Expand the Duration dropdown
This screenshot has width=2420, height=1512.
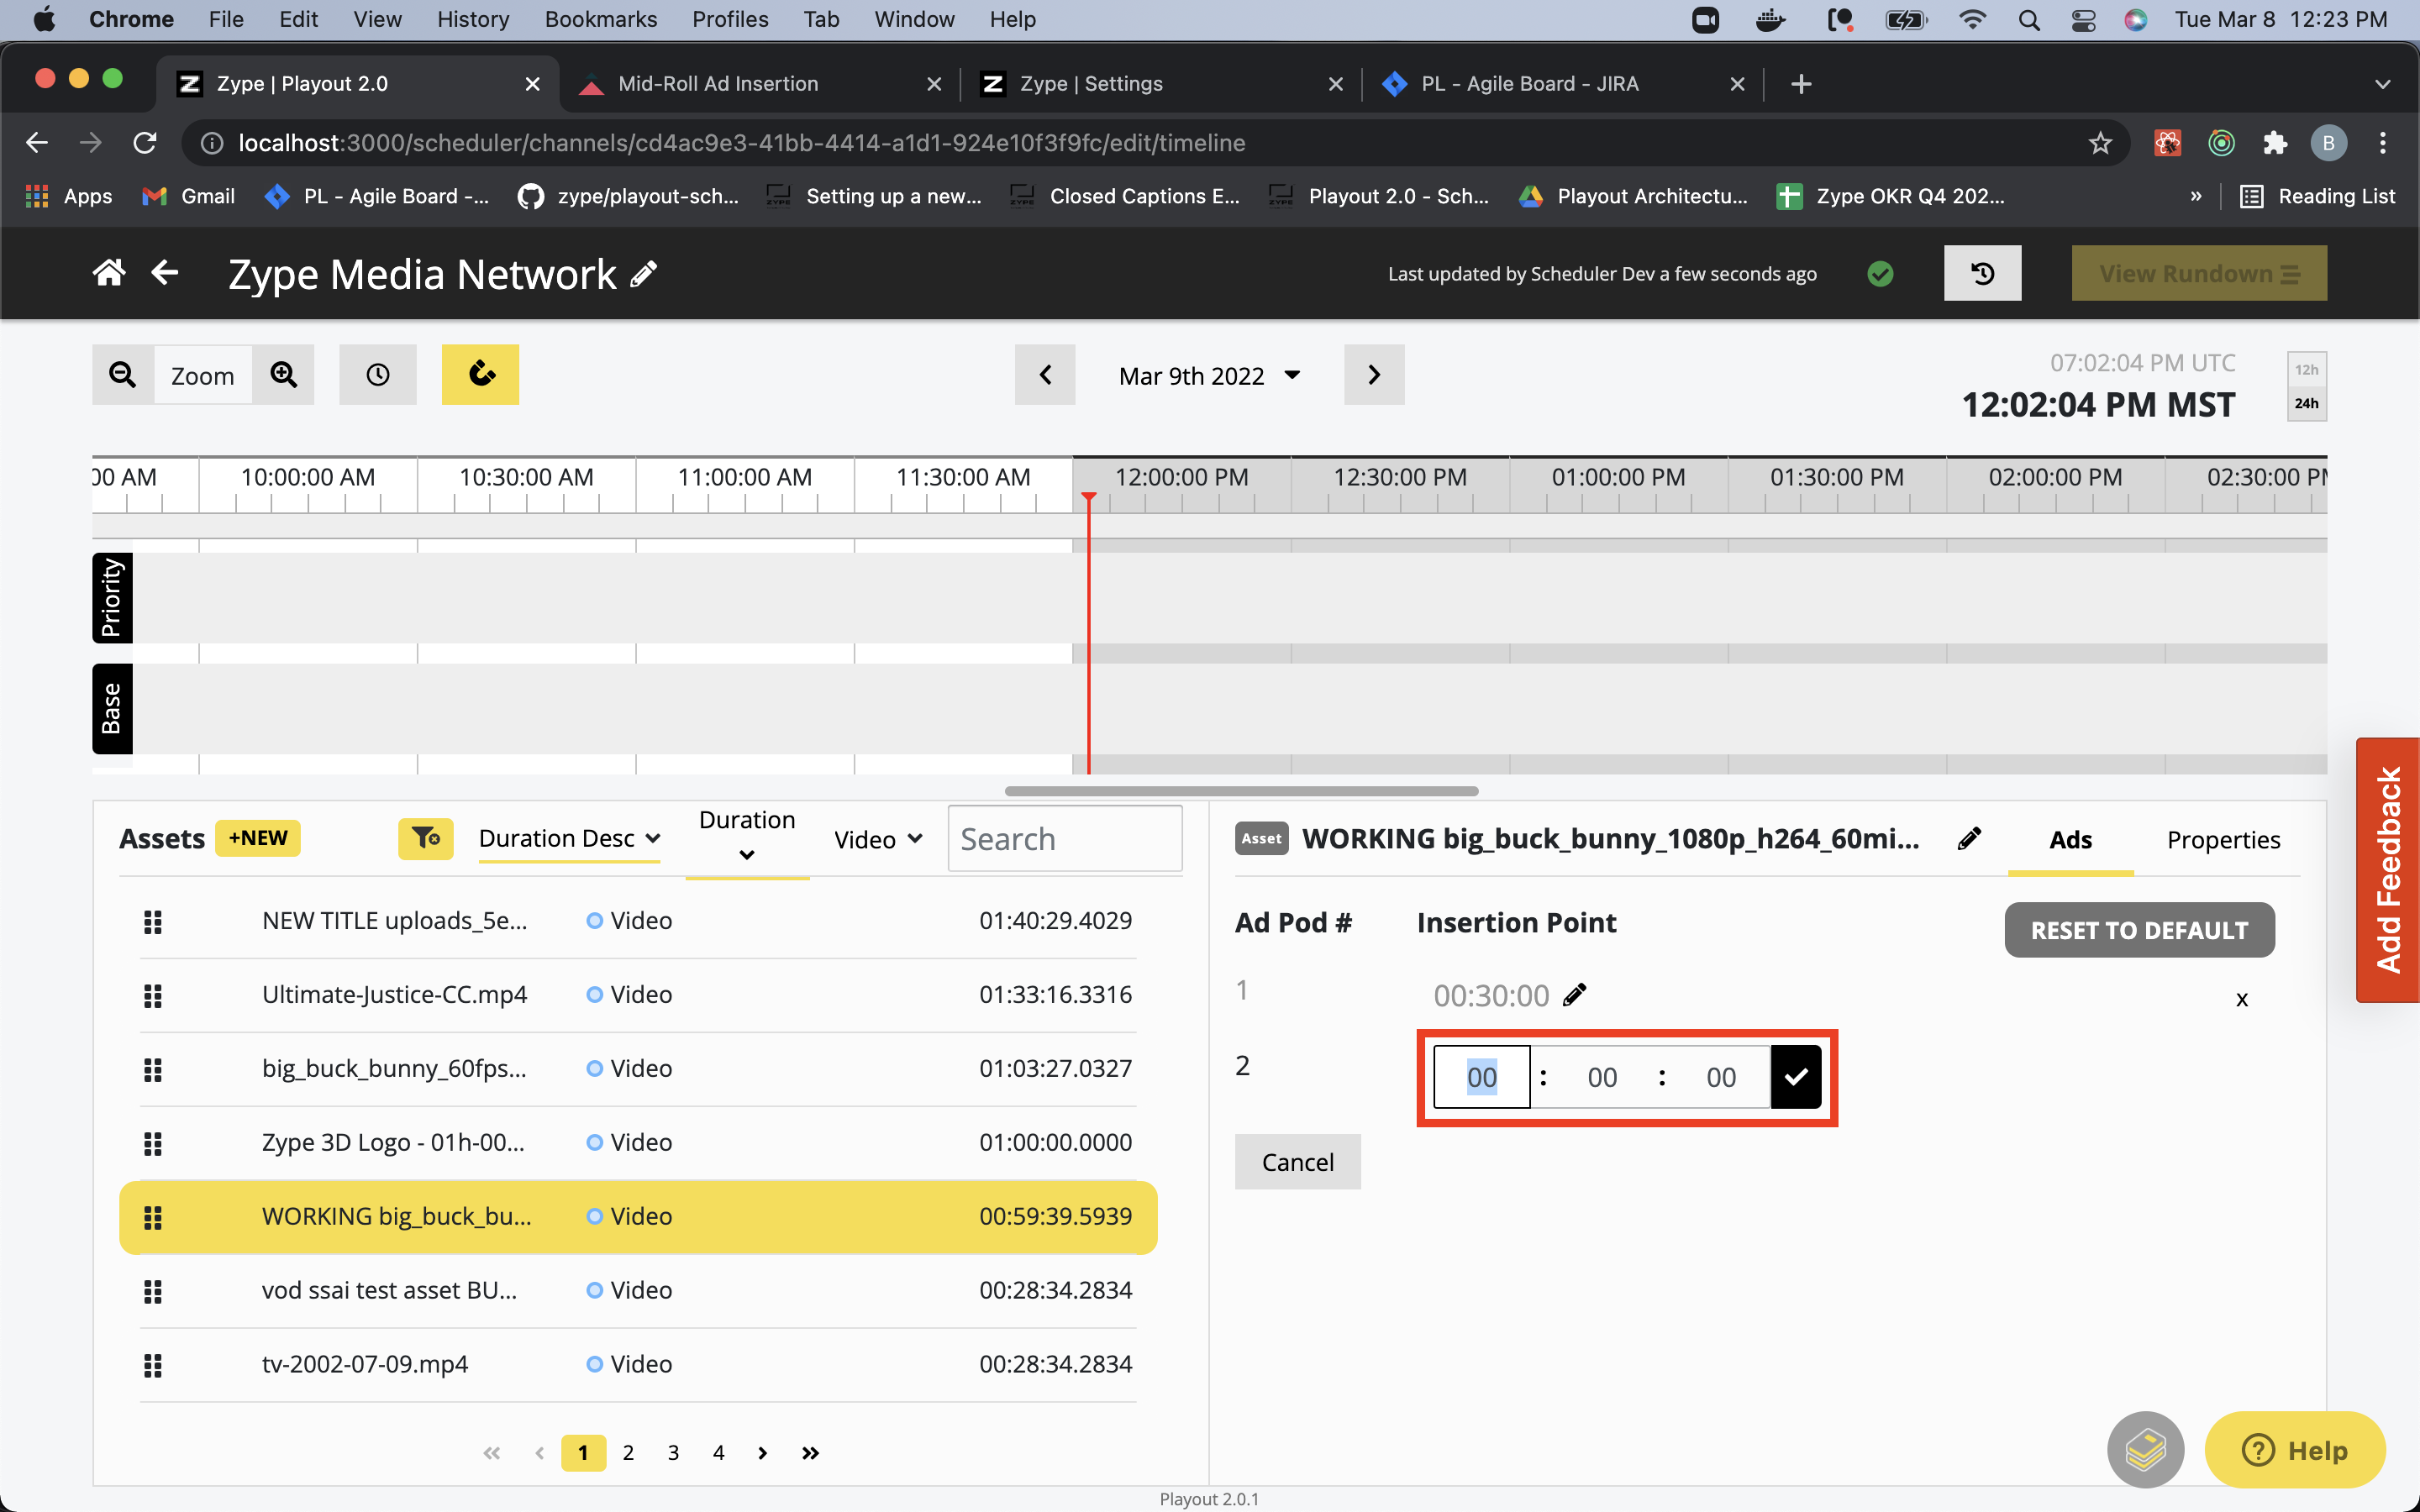click(747, 837)
